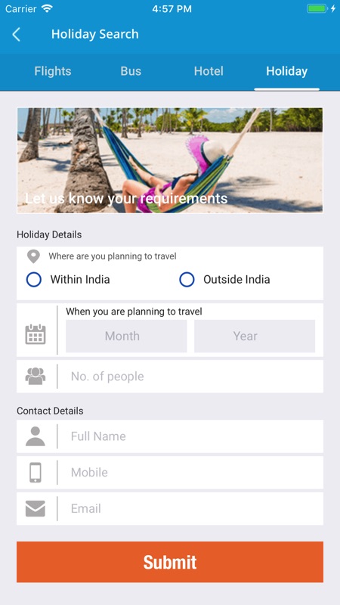Open the Year dropdown

click(255, 336)
